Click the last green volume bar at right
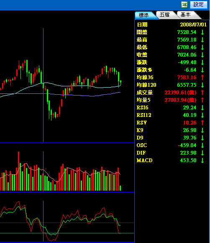The height and width of the screenshot is (243, 210). (x=120, y=188)
